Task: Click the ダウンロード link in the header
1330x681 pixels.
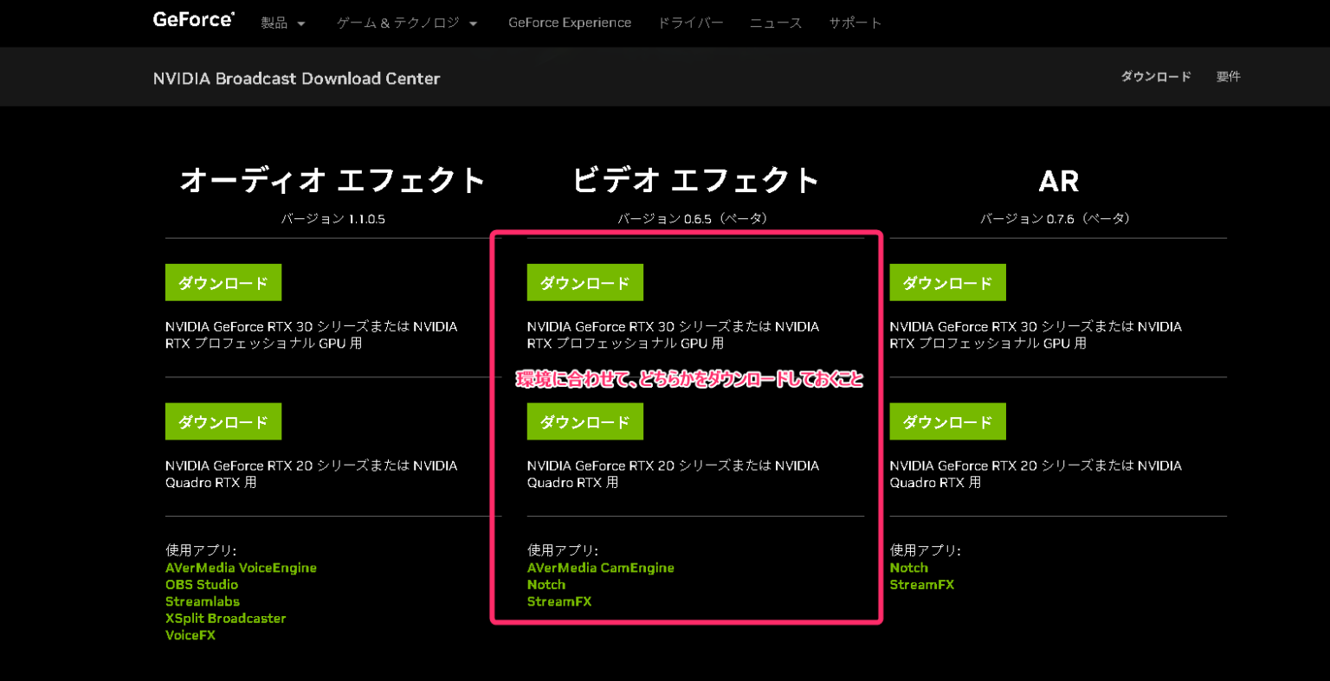Action: coord(1155,76)
